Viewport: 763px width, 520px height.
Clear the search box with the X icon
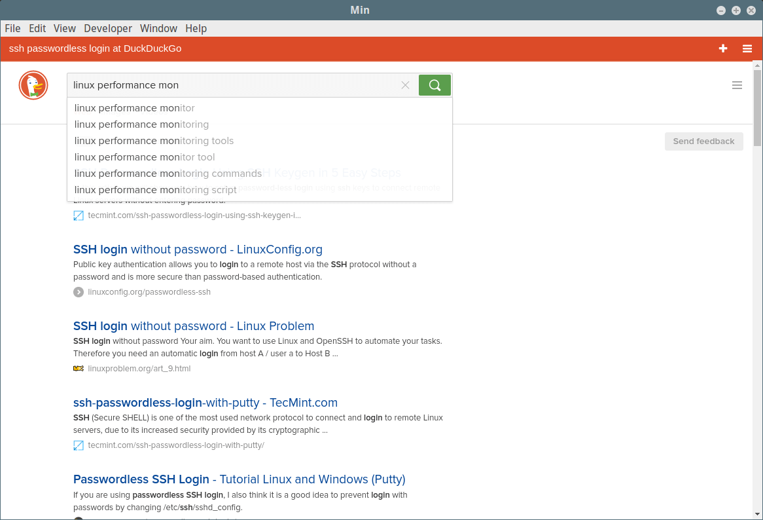(405, 85)
